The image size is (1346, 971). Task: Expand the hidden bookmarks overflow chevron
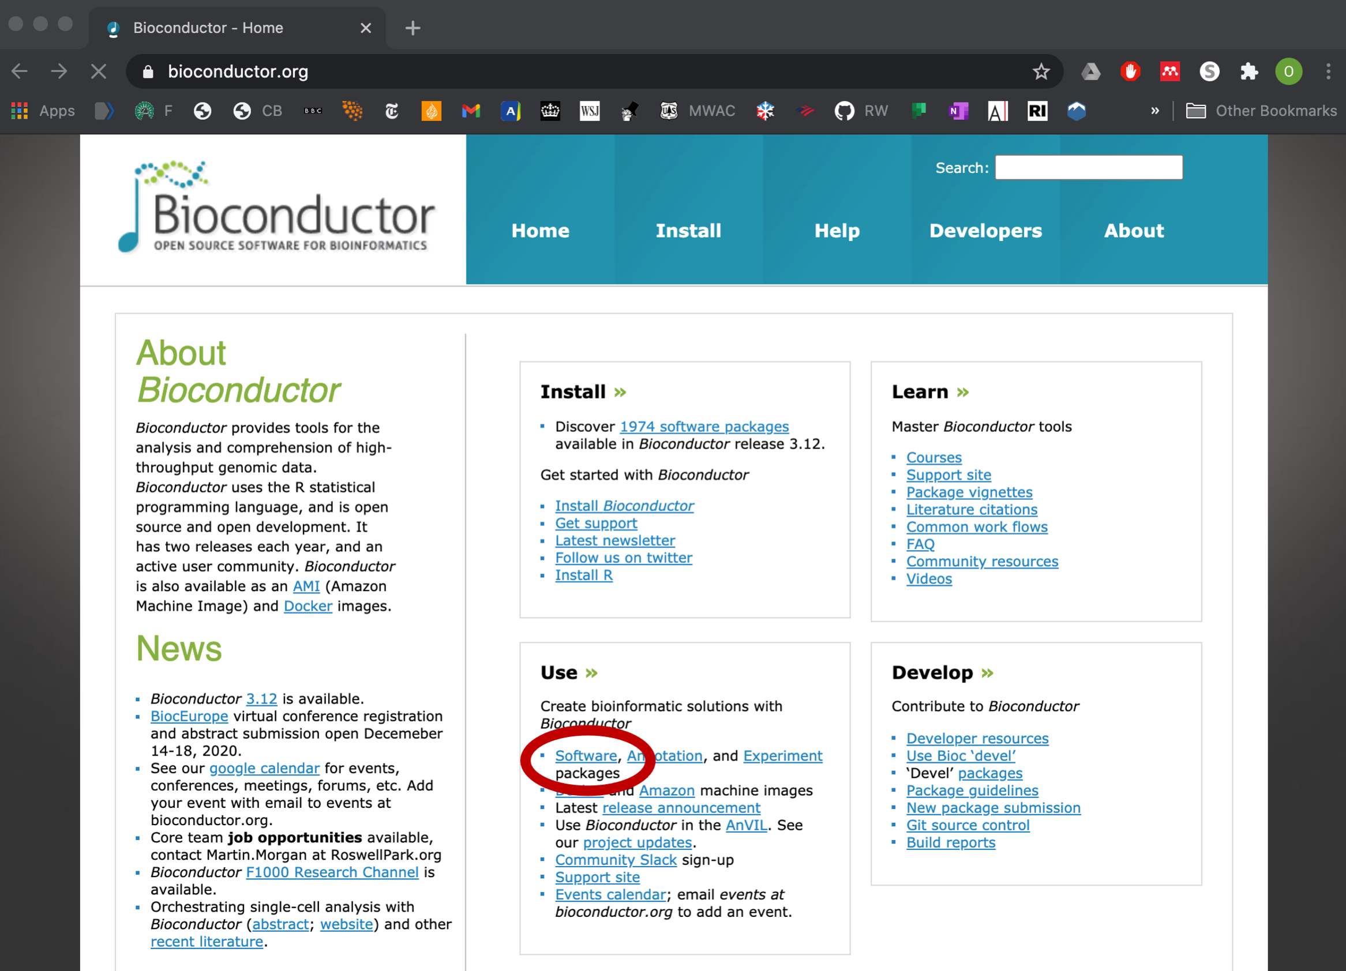[x=1154, y=111]
